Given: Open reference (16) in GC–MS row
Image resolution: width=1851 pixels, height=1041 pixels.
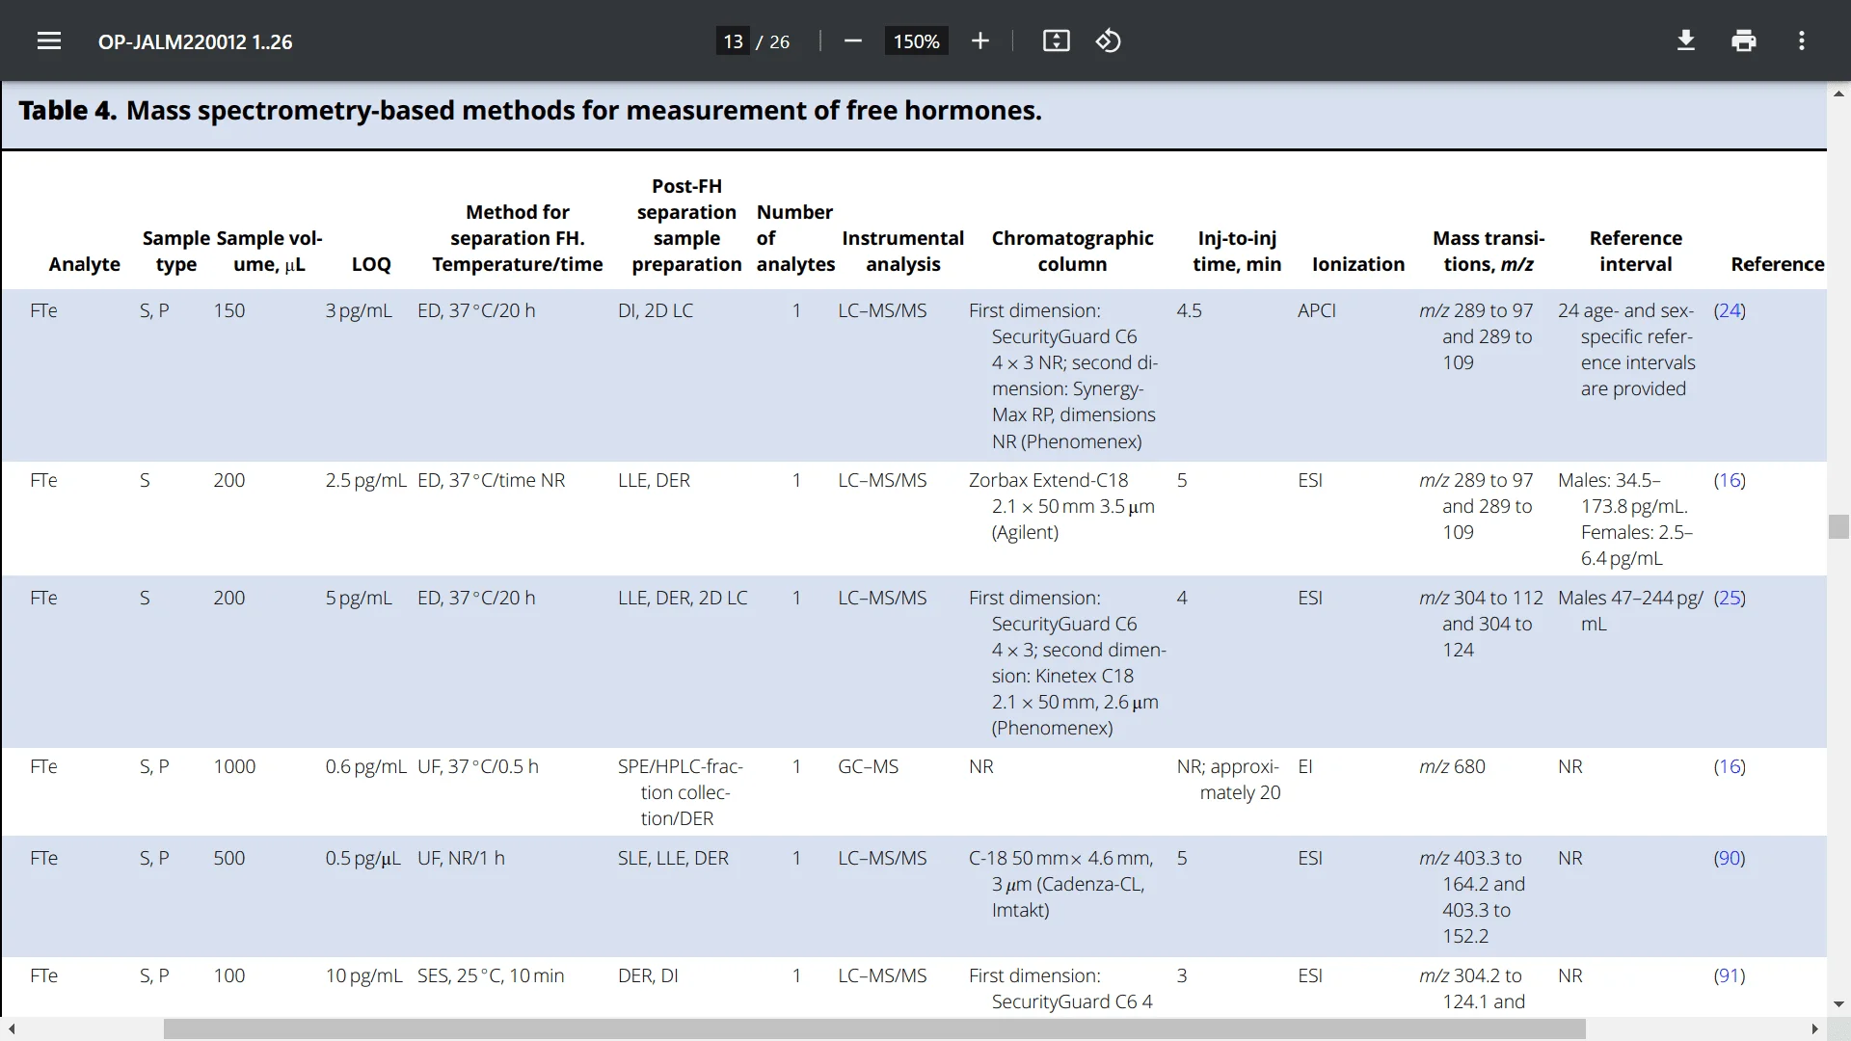Looking at the screenshot, I should pos(1730,766).
